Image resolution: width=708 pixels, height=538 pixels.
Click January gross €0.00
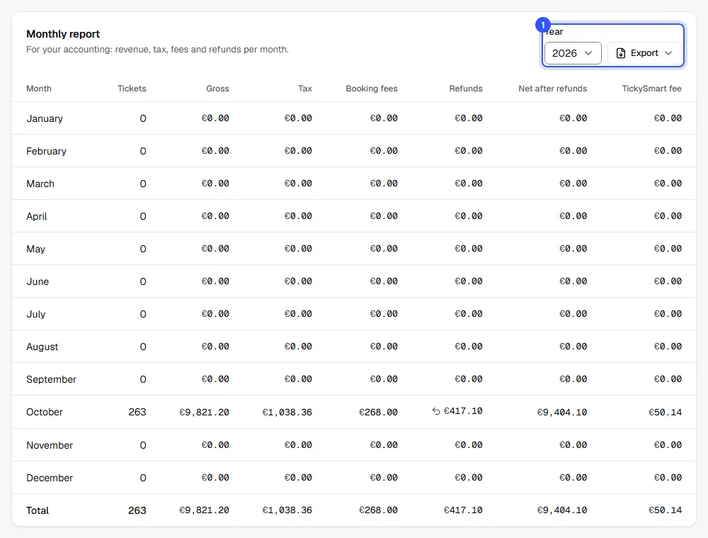[x=215, y=118]
